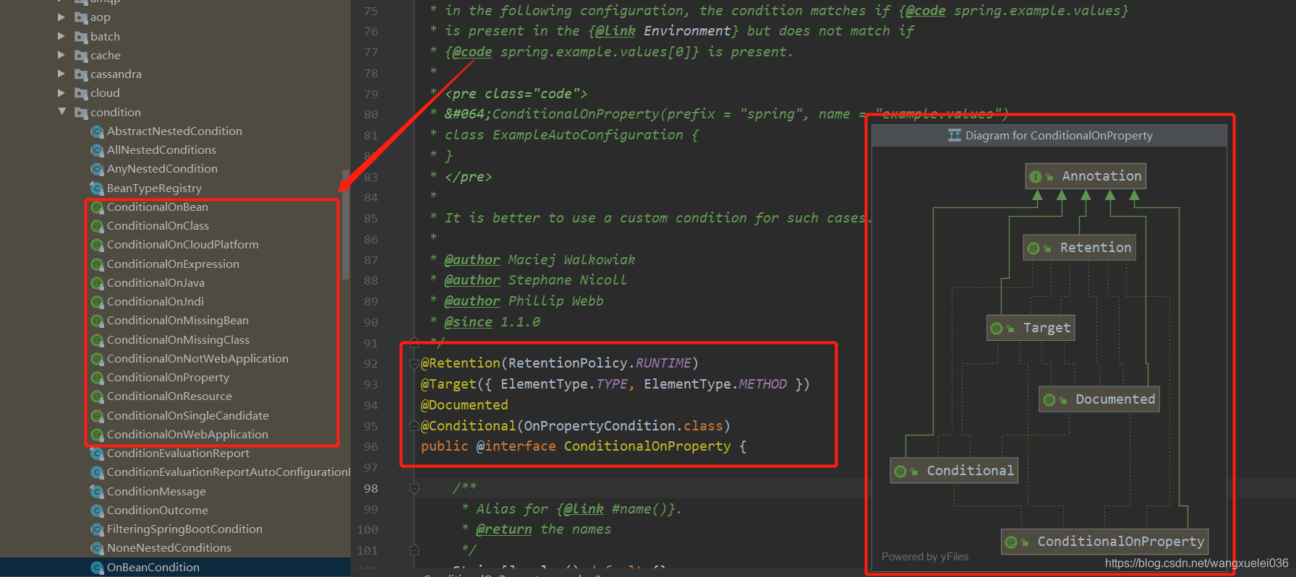Image resolution: width=1296 pixels, height=577 pixels.
Task: Click ConditionOutcome class icon
Action: 97,511
